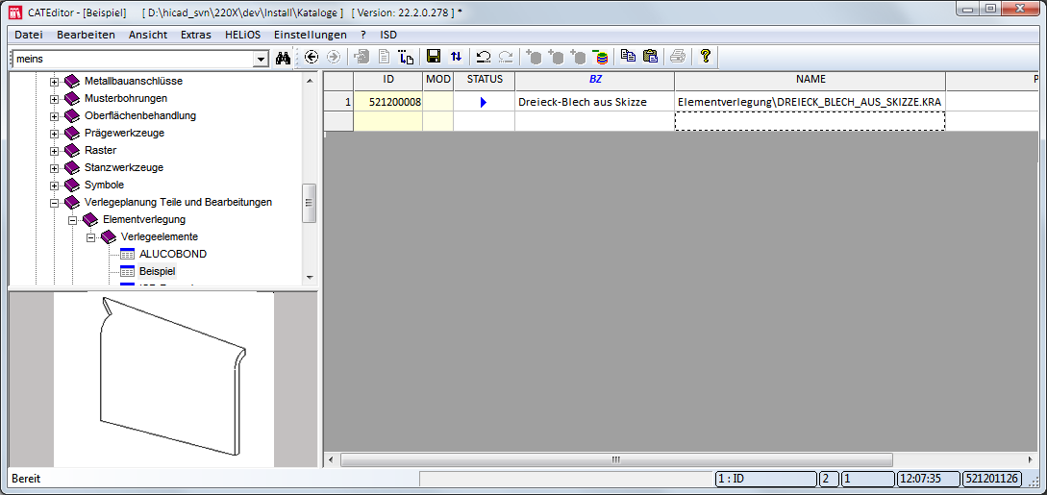Click the NAME column header

click(810, 80)
